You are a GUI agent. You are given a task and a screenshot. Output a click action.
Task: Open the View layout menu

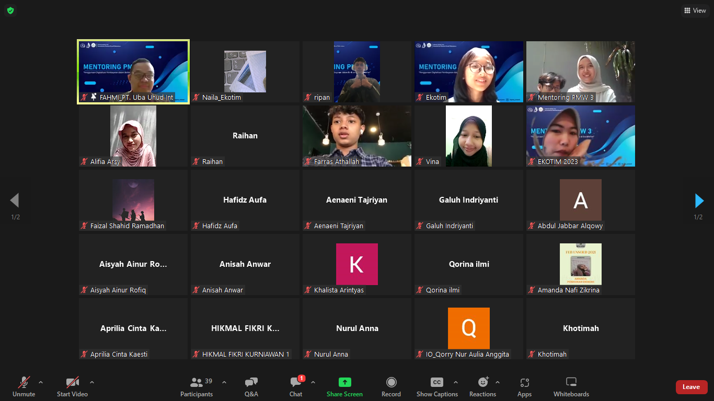[695, 10]
